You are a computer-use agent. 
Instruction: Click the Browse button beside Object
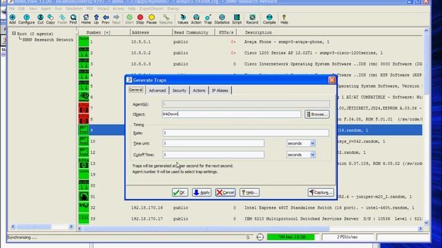pyautogui.click(x=317, y=114)
